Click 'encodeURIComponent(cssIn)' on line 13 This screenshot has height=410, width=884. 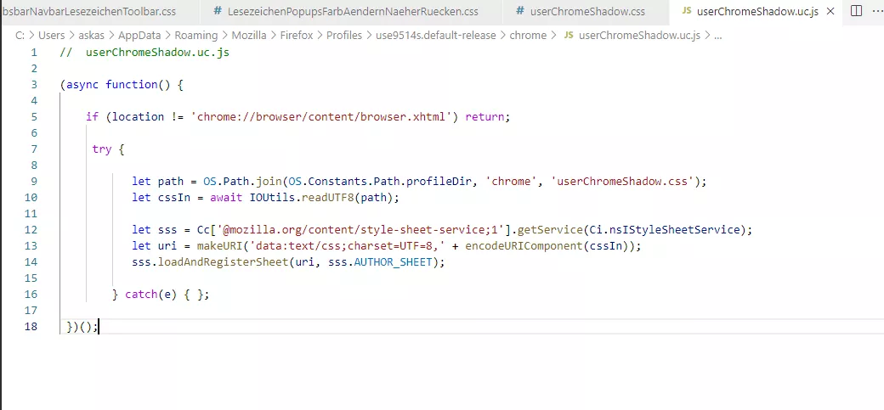[x=547, y=246]
